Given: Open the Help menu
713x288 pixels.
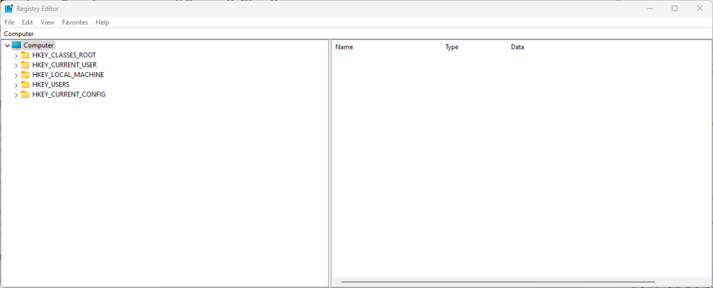Looking at the screenshot, I should pos(102,22).
